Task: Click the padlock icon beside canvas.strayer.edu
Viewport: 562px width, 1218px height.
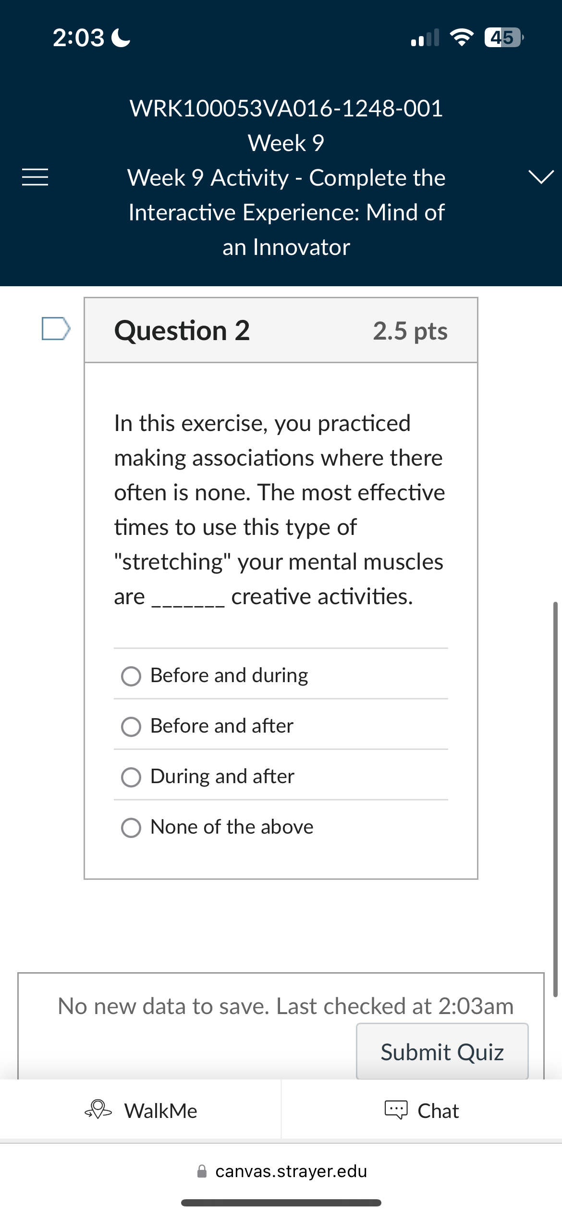Action: [203, 1172]
